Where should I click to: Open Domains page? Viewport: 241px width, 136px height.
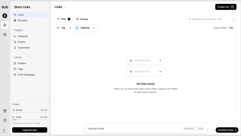pyautogui.click(x=30, y=21)
